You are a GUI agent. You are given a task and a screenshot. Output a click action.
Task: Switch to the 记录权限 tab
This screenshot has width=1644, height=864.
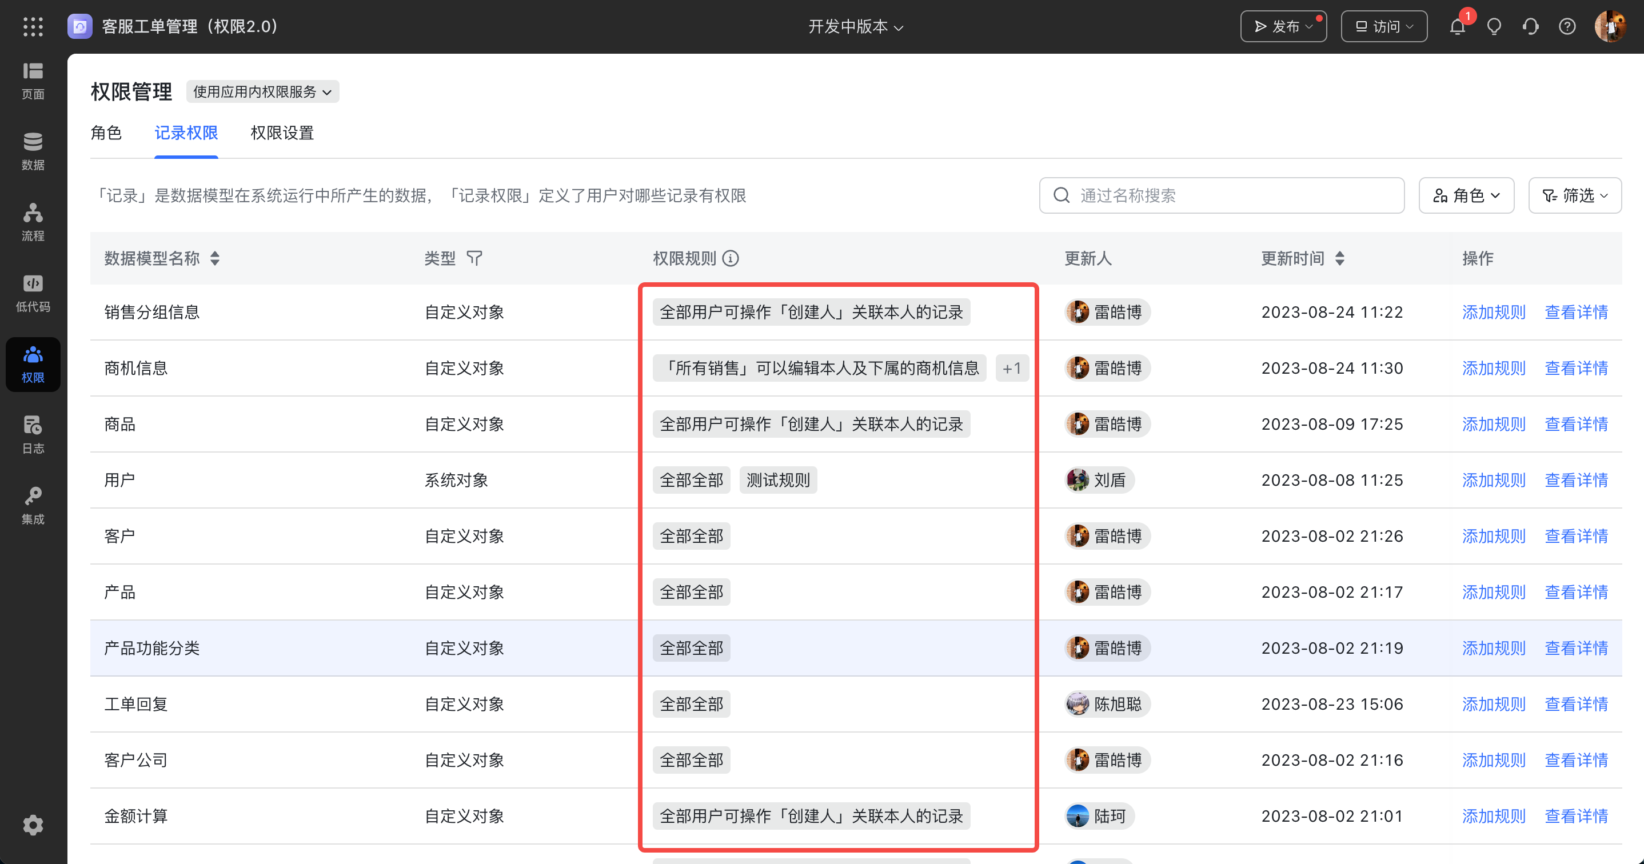(x=186, y=133)
